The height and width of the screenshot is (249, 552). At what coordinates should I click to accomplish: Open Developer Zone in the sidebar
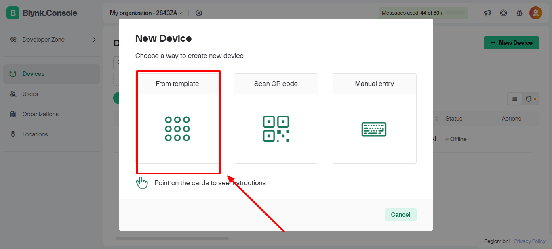click(x=52, y=40)
